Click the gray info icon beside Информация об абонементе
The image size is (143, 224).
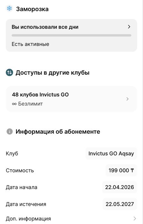click(x=10, y=131)
